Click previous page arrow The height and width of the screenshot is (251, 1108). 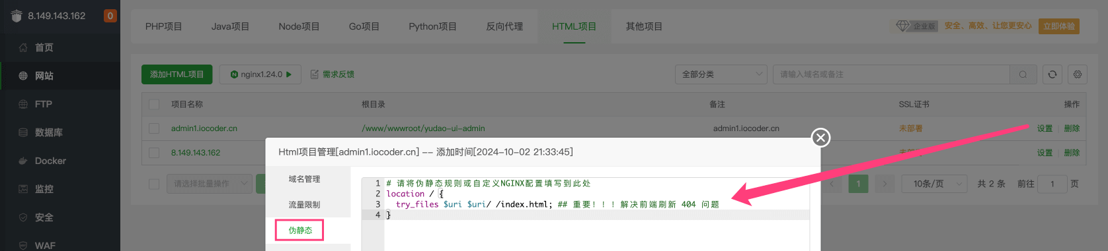pos(832,184)
